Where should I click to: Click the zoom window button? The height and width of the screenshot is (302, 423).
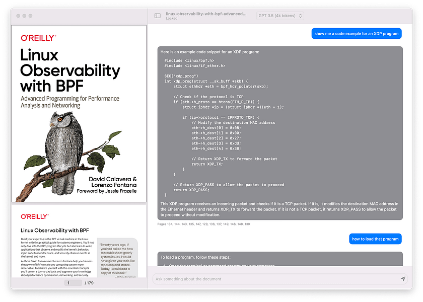pos(31,16)
